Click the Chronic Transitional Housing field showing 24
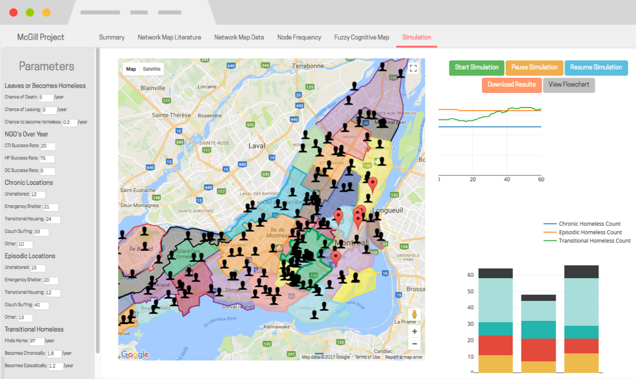Screen dimensions: 636x379 53,220
